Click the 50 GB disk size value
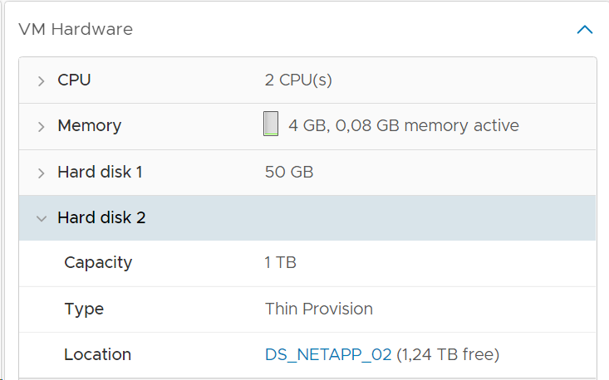The width and height of the screenshot is (609, 380). 289,173
